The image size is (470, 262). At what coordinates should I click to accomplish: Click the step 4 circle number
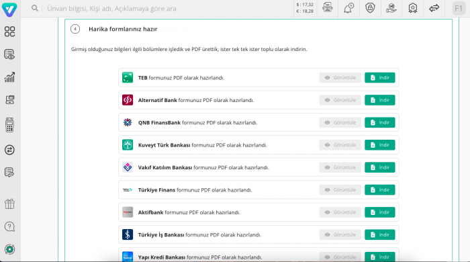coord(75,29)
